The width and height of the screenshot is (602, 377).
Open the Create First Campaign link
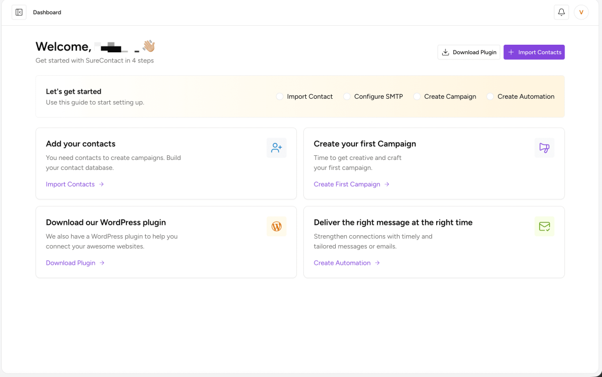coord(347,184)
